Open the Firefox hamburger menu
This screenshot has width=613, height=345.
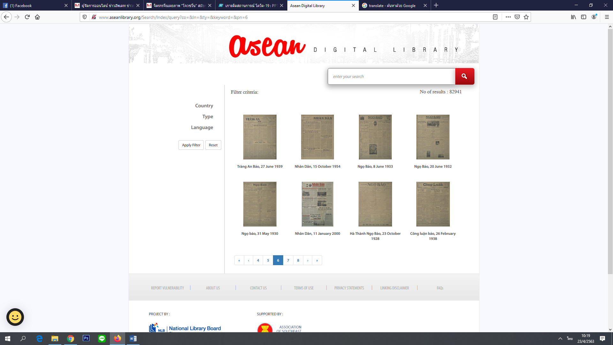point(607,17)
